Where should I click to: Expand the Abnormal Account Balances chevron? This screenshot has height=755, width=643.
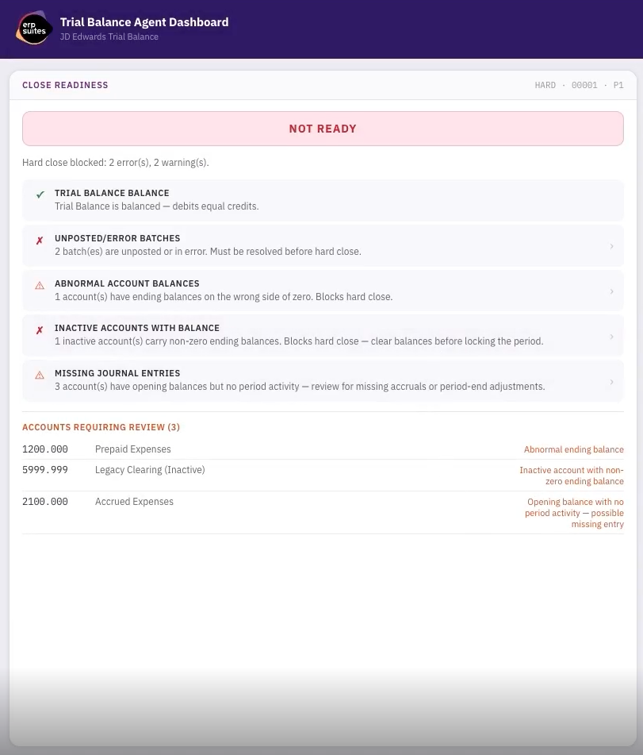(x=611, y=291)
